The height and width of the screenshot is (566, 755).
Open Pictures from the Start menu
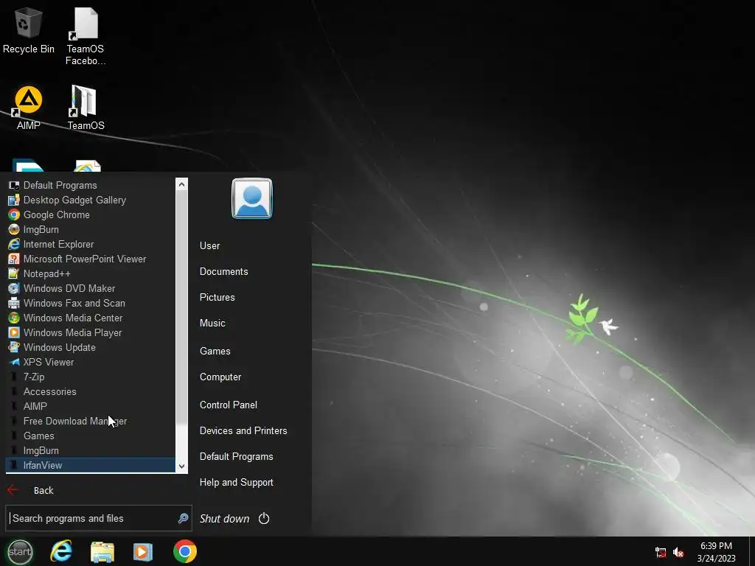pos(218,298)
